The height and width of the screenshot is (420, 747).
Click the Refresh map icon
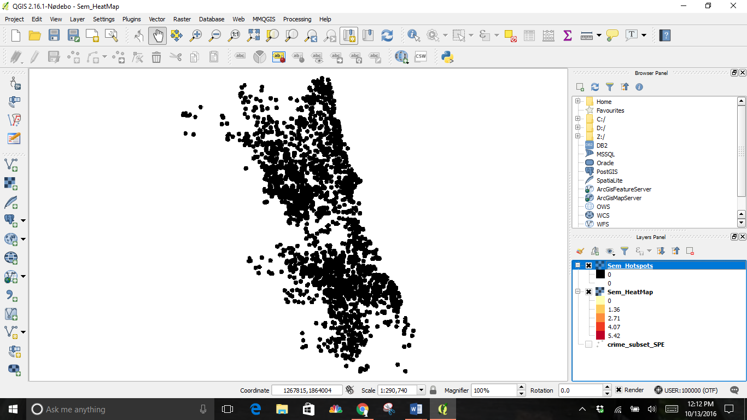(x=387, y=36)
